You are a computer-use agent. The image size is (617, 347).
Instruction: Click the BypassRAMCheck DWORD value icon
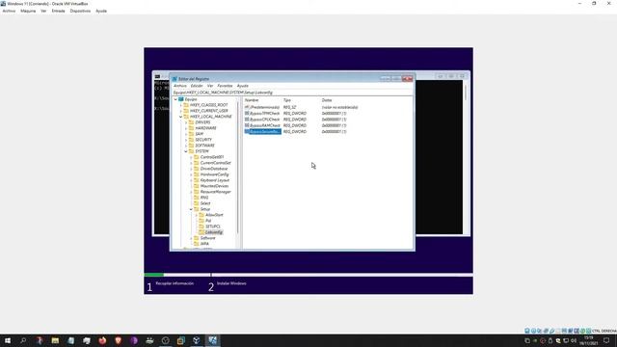pos(247,125)
